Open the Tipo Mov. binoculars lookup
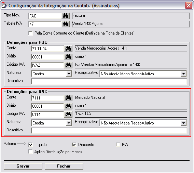This screenshot has height=173, width=194. (66, 16)
